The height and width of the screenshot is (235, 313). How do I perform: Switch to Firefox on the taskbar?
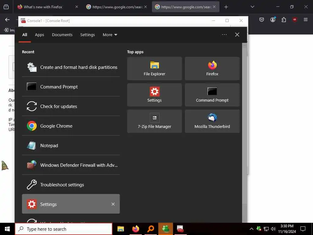(136, 229)
